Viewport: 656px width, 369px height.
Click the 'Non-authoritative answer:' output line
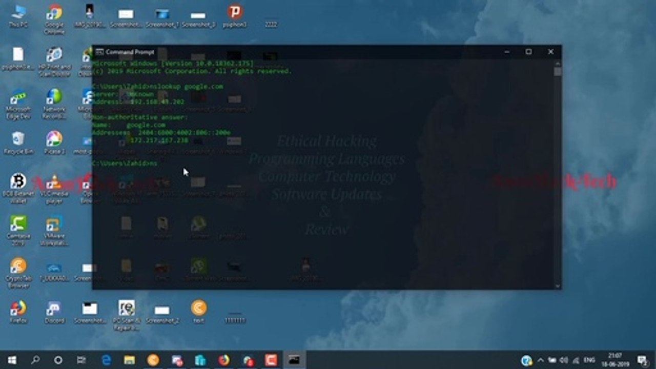click(140, 117)
